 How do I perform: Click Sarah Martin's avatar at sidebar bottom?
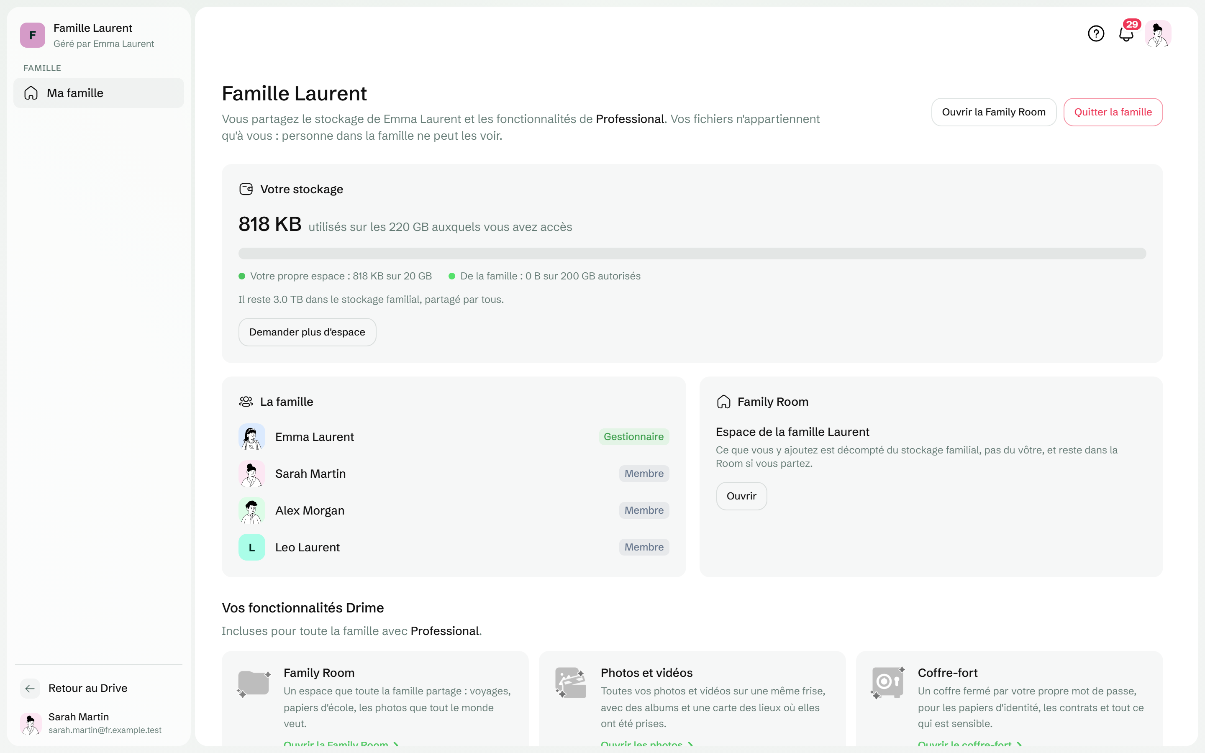[31, 723]
